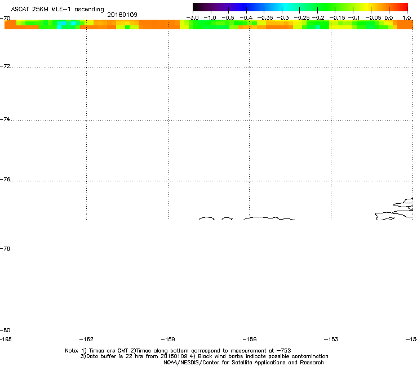Click the longitude label -162
The image size is (417, 366).
[86, 339]
